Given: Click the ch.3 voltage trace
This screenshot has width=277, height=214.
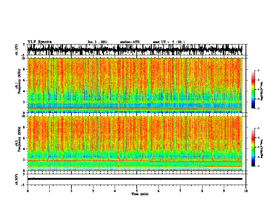Looking at the screenshot, I should pos(135,179).
